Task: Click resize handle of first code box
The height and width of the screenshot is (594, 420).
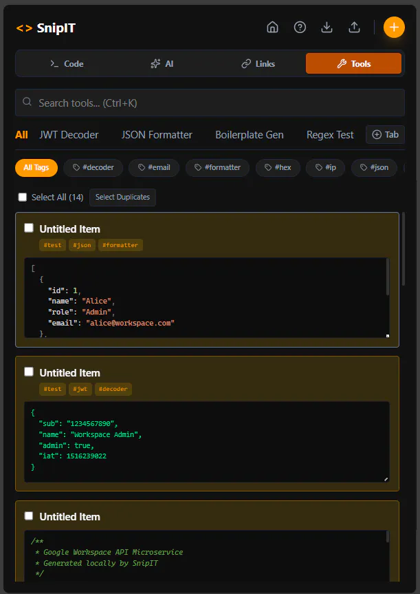Action: pyautogui.click(x=388, y=336)
